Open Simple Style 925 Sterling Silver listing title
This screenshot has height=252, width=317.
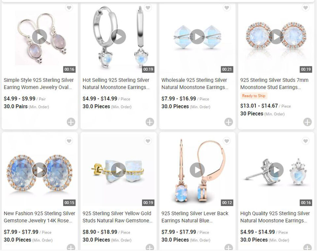coord(39,84)
